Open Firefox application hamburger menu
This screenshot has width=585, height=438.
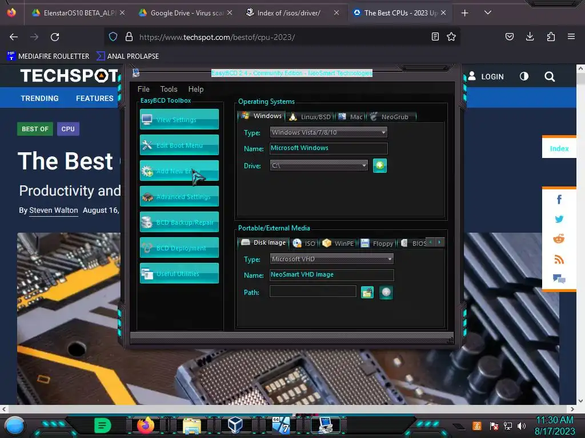click(x=571, y=36)
